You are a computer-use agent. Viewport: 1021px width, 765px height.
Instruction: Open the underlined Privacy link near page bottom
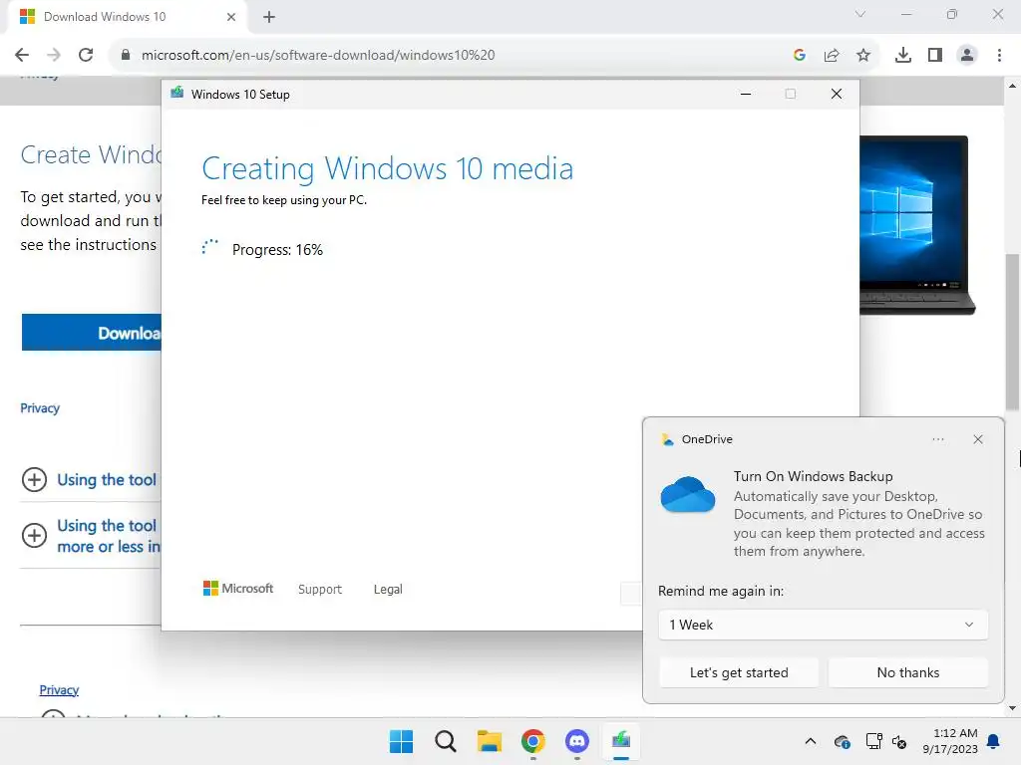point(59,690)
